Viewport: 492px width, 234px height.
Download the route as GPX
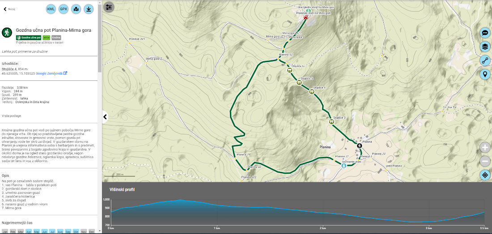tap(64, 9)
